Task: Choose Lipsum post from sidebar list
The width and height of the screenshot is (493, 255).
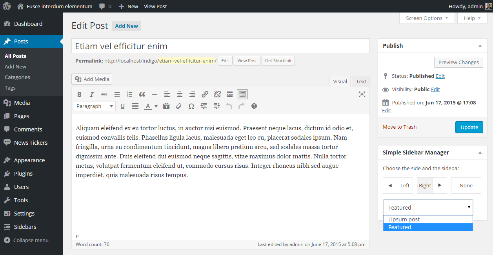Action: point(428,219)
